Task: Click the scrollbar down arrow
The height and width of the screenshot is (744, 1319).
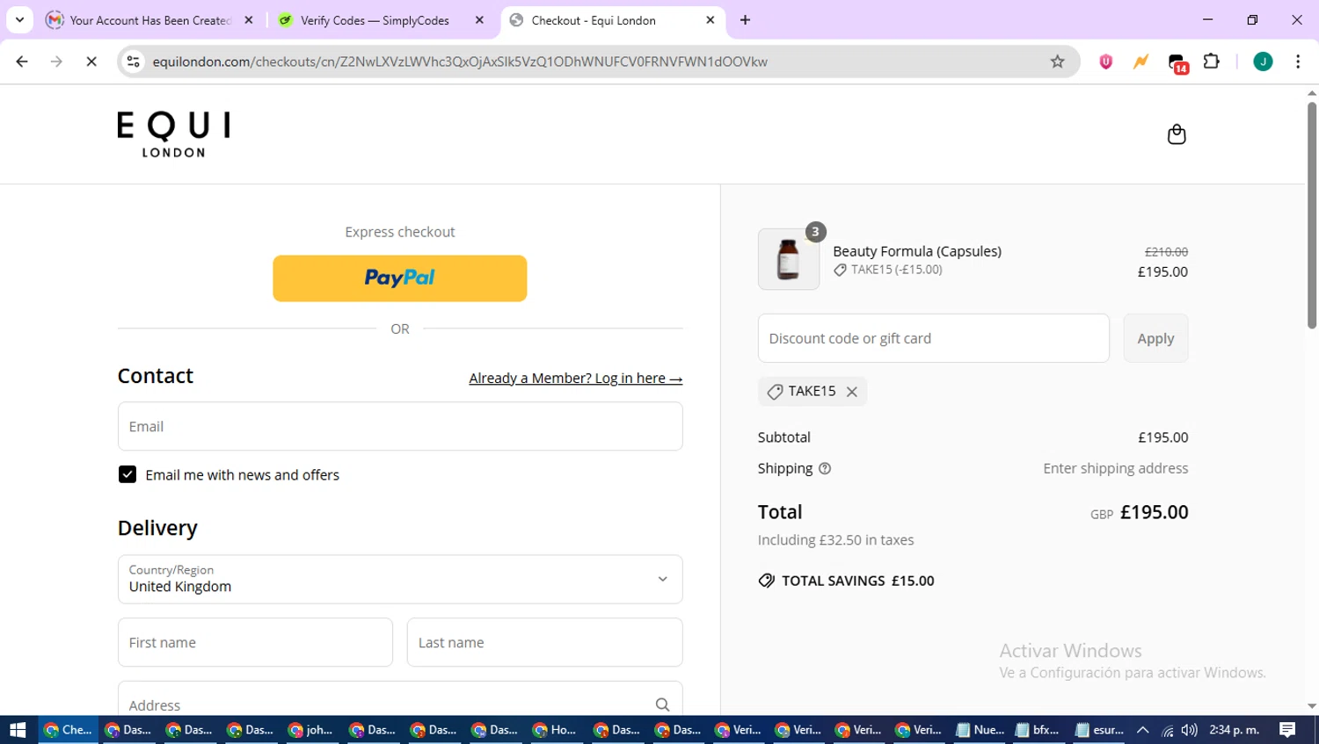Action: [x=1312, y=706]
